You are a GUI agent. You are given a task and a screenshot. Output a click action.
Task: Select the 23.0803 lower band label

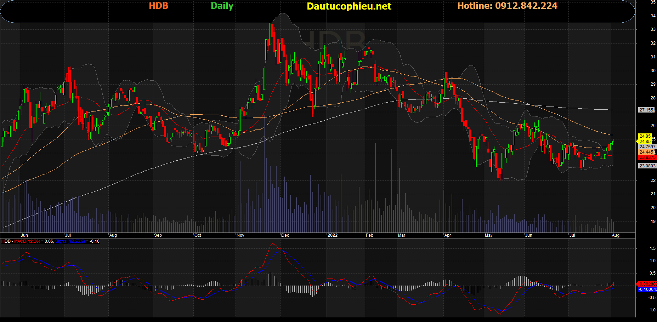647,166
